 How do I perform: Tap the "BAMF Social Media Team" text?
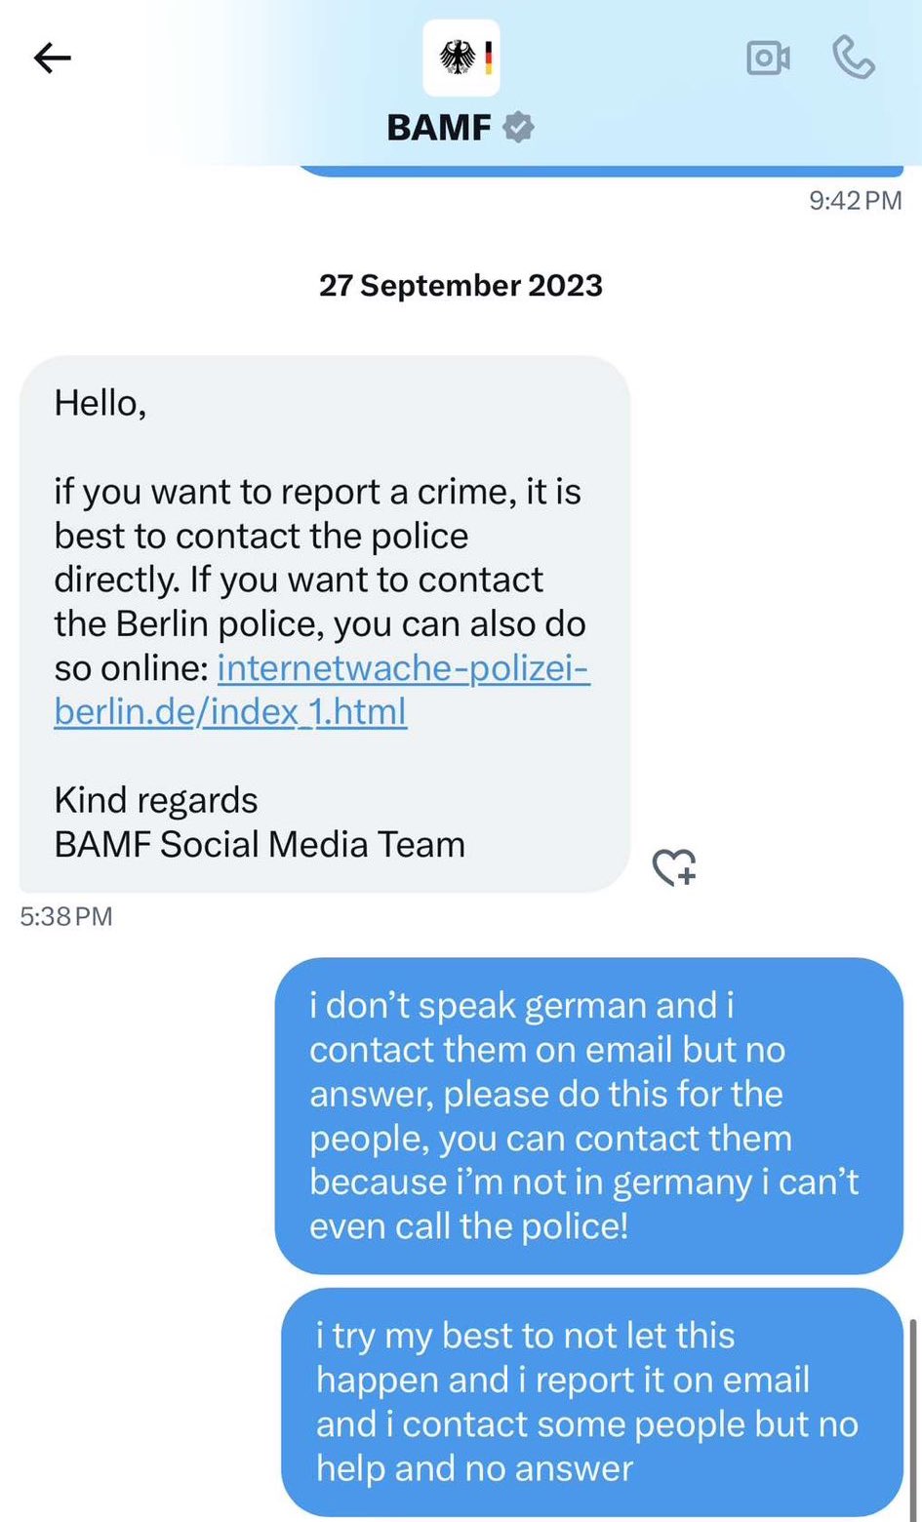pos(260,844)
